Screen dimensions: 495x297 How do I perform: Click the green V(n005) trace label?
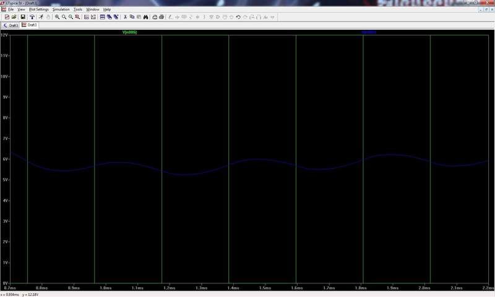[129, 32]
